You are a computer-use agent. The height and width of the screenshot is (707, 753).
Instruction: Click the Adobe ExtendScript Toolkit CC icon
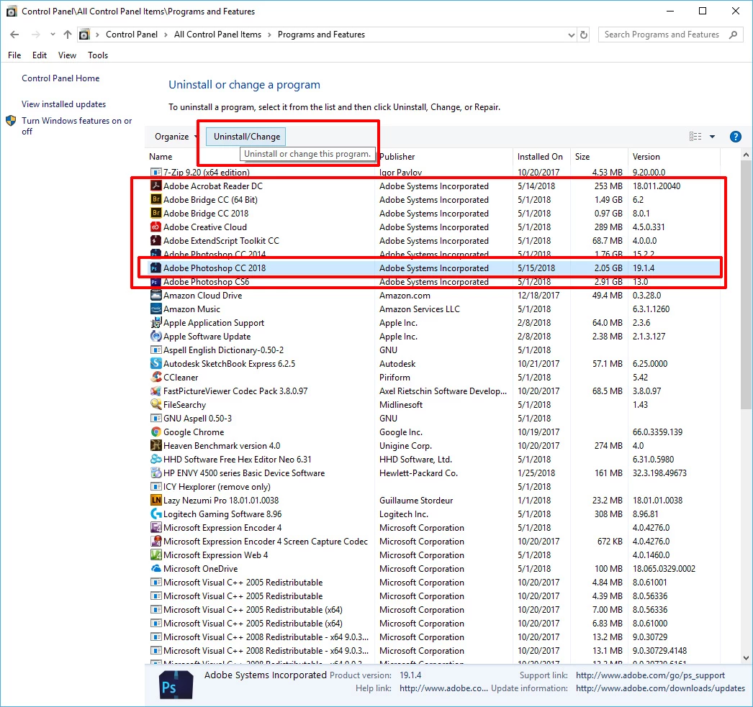(x=155, y=240)
